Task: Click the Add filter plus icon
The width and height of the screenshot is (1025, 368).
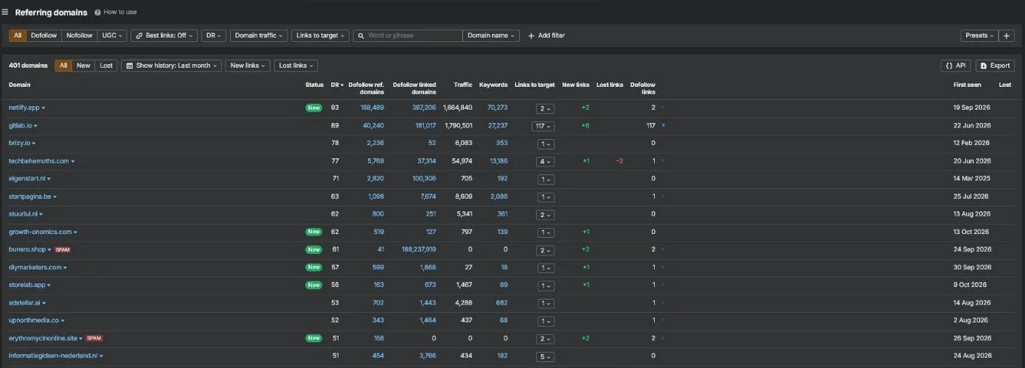Action: tap(531, 35)
